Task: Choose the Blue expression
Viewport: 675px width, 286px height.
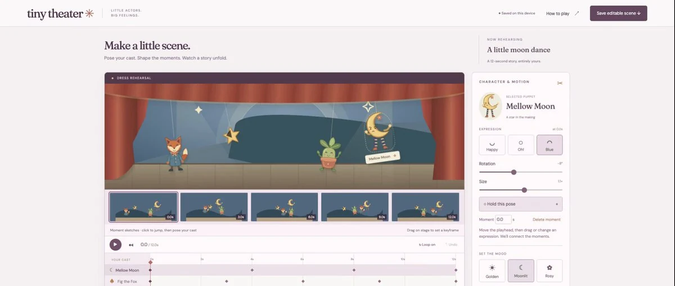Action: point(550,145)
